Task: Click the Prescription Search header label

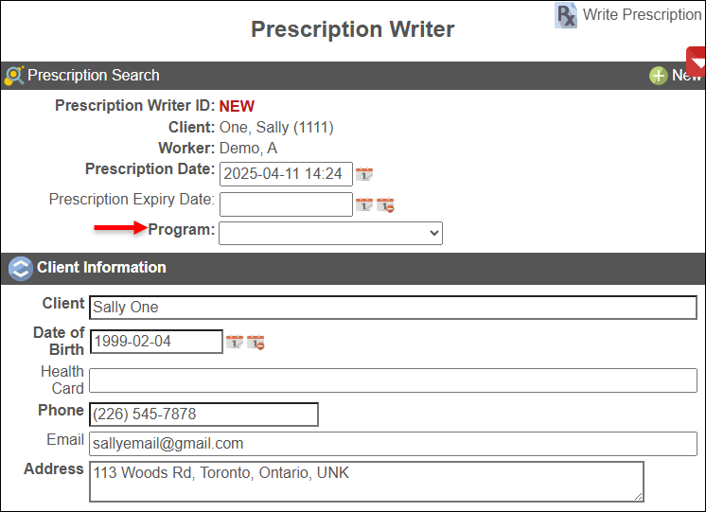Action: coord(94,76)
